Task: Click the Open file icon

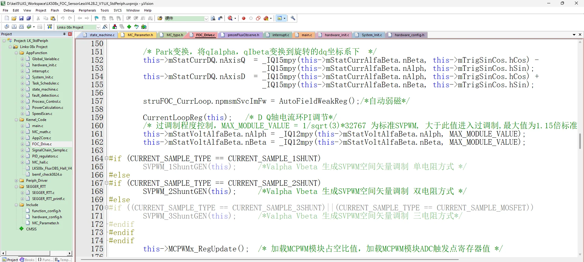Action: tap(14, 18)
